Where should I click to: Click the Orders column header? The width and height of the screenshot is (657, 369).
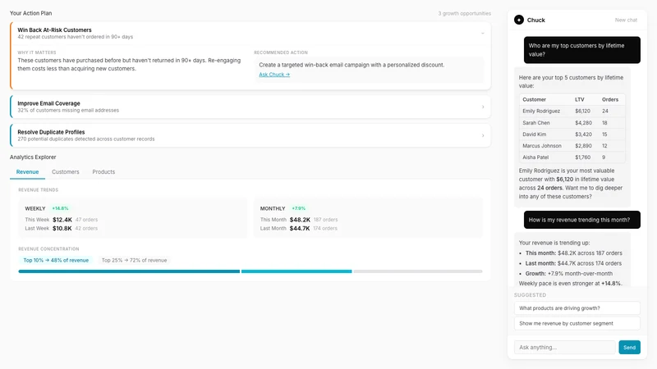tap(610, 99)
